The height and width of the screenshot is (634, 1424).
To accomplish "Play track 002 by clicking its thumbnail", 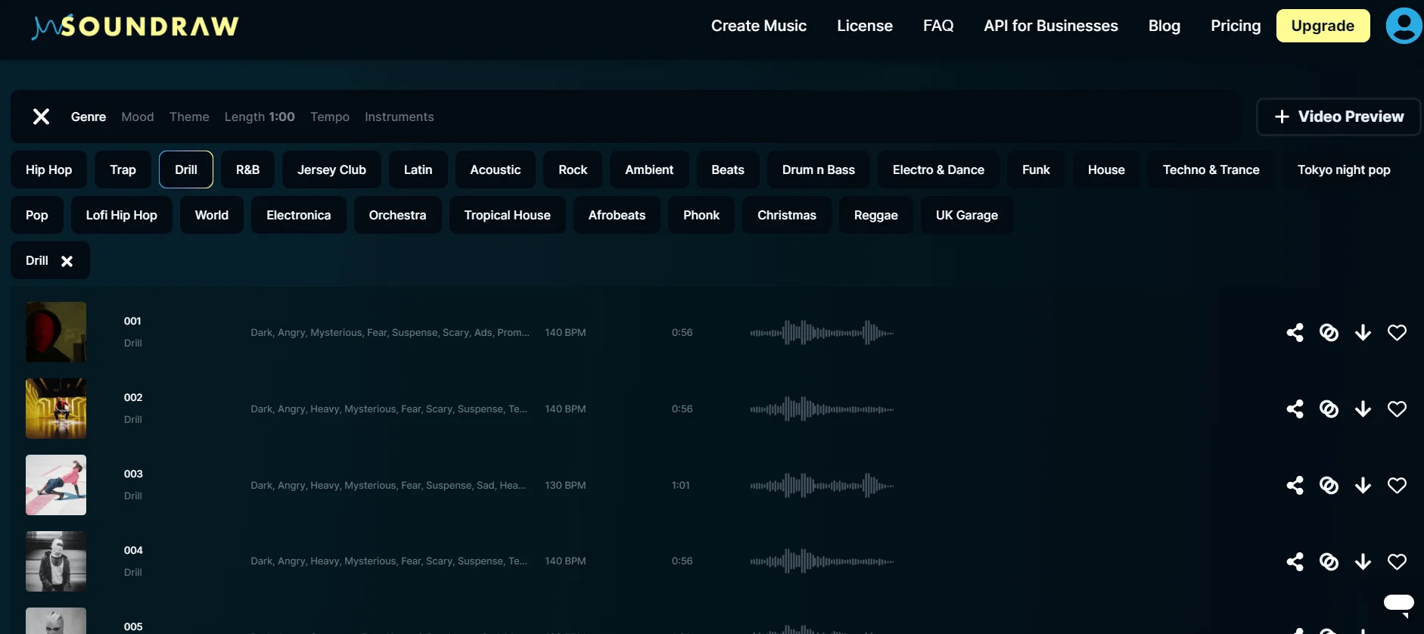I will point(56,409).
